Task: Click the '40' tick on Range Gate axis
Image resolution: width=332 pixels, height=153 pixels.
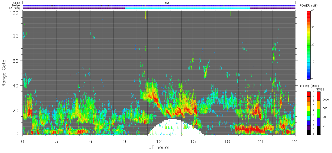Action: (x=15, y=86)
